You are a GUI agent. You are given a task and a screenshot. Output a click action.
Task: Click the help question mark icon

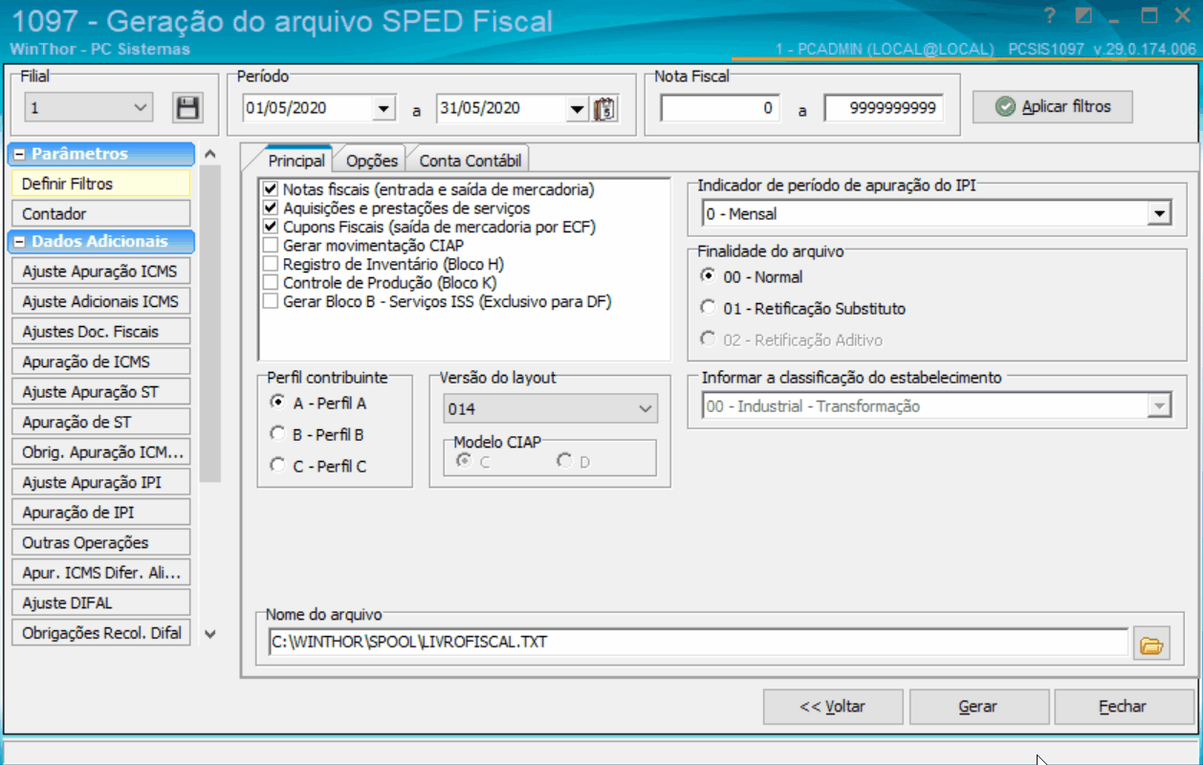click(1049, 15)
